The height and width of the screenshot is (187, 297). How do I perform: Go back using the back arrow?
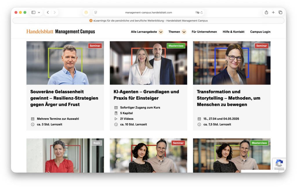(x=48, y=12)
